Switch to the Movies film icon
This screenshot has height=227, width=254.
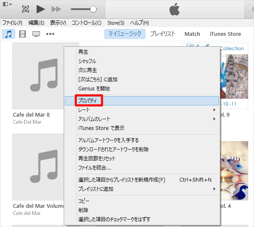[22, 34]
